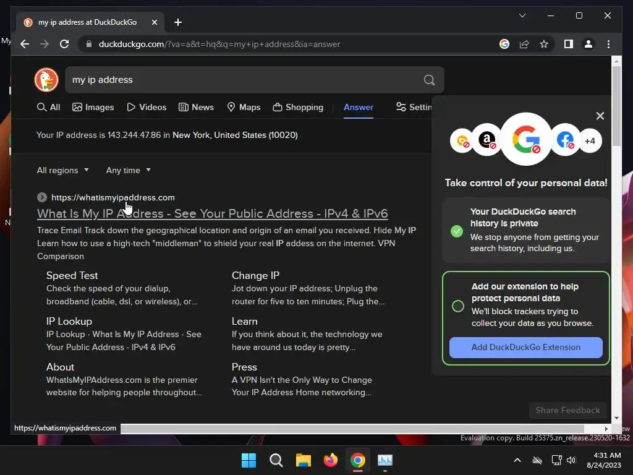The height and width of the screenshot is (475, 633).
Task: Click the horizontal scrollbar
Action: pyautogui.click(x=352, y=428)
